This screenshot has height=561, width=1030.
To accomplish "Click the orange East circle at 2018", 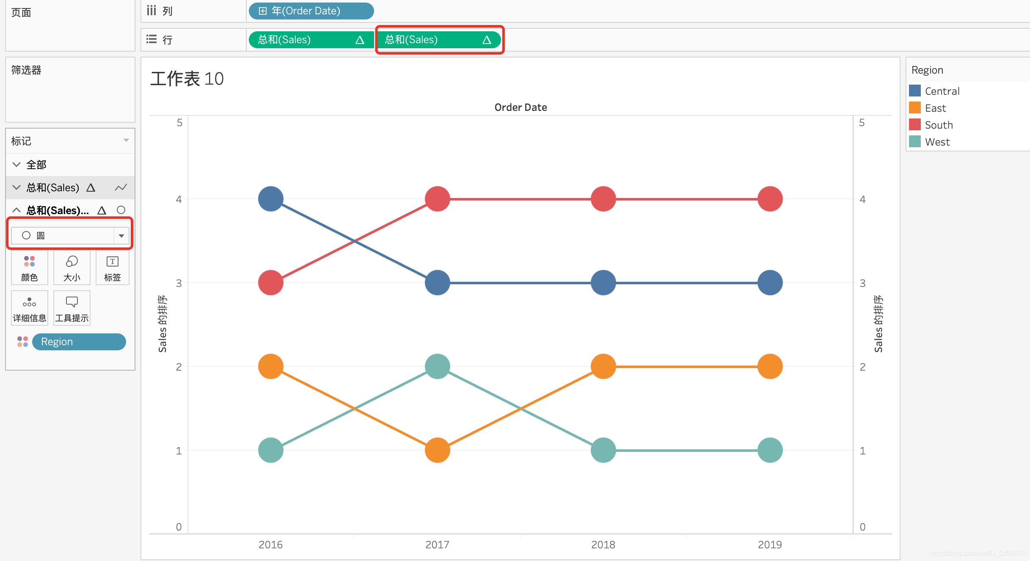I will (x=603, y=366).
